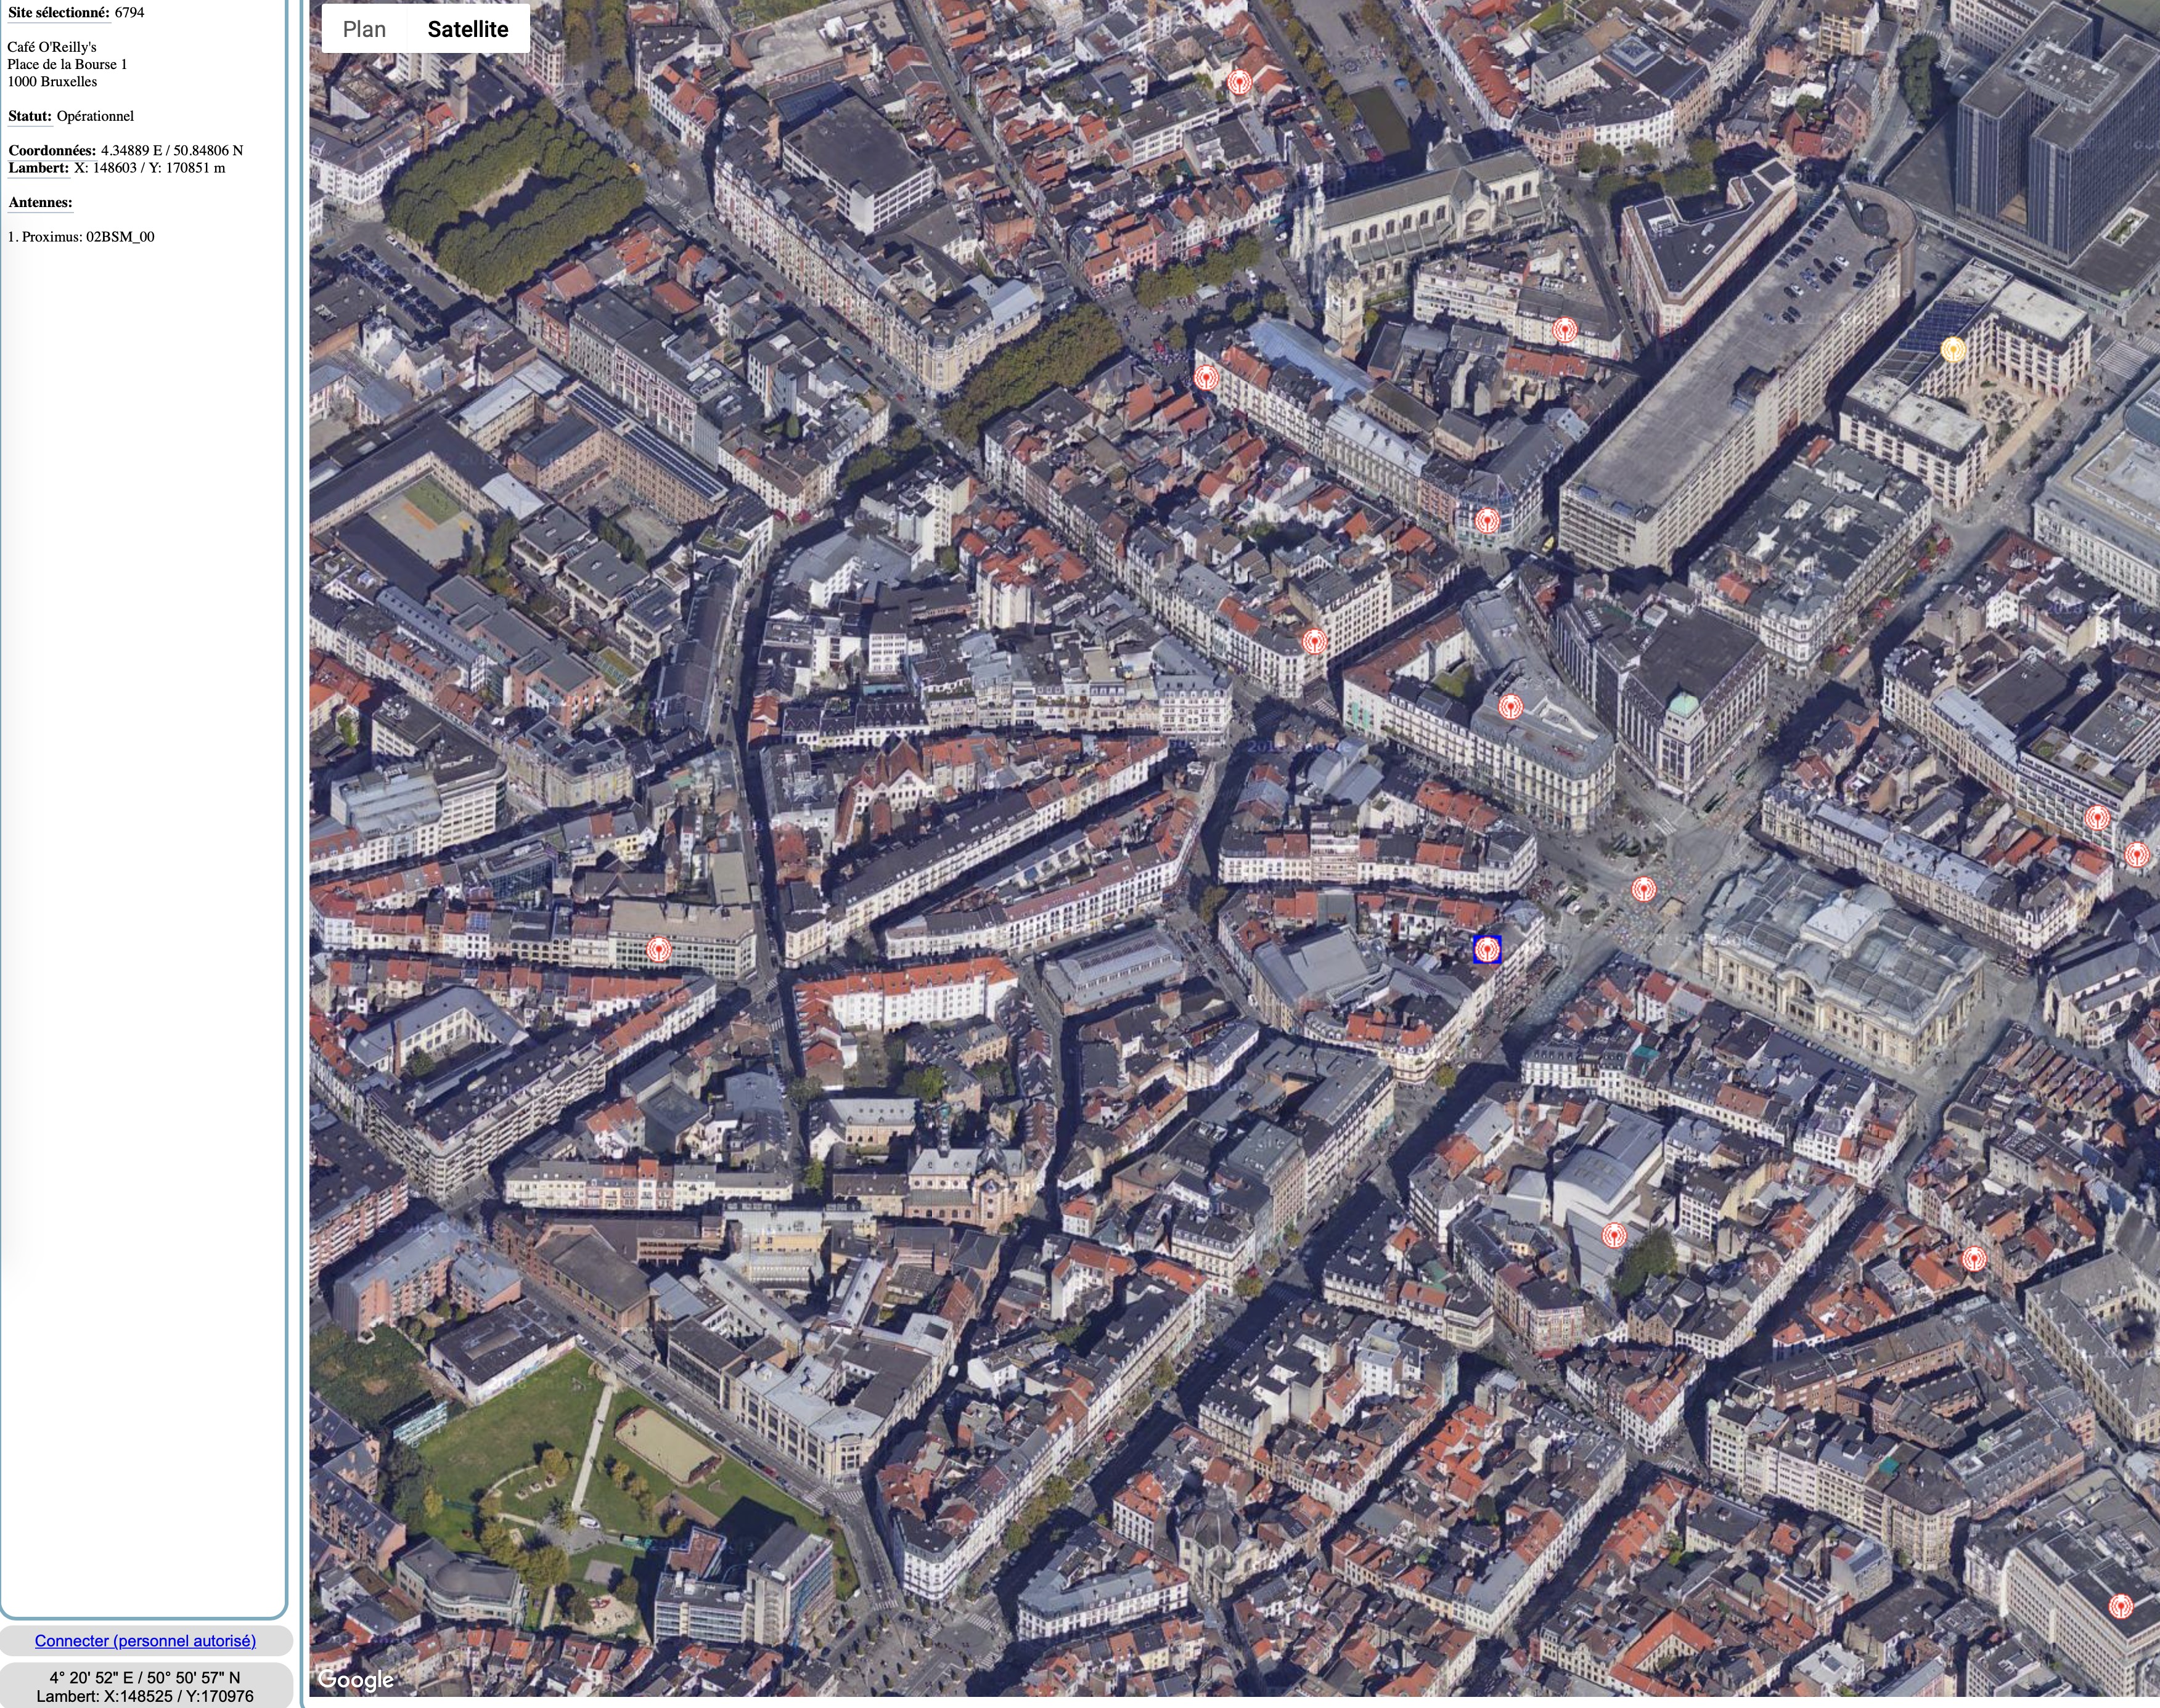Click the Google logo on the map
This screenshot has height=1708, width=2160.
[356, 1680]
